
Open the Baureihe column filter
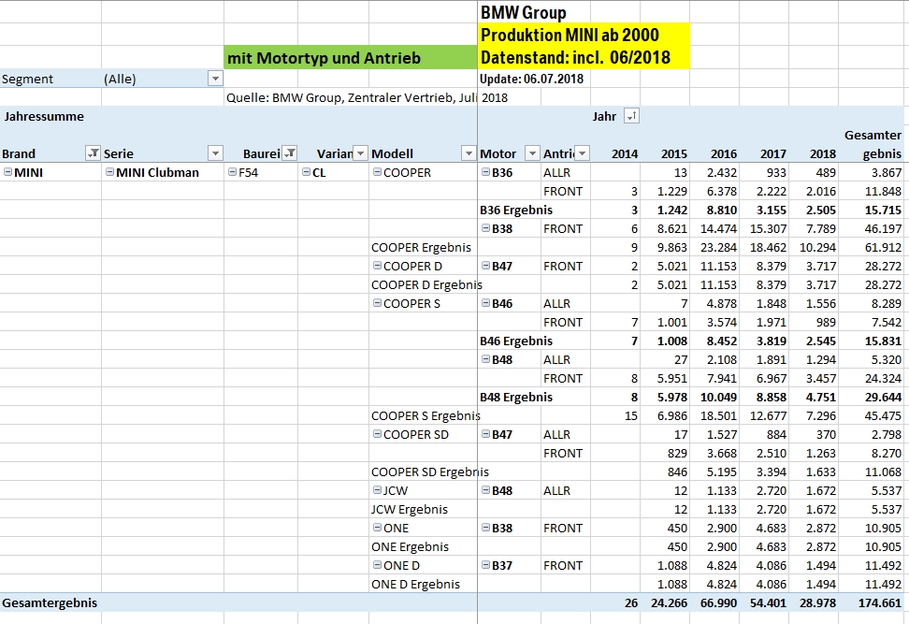289,152
